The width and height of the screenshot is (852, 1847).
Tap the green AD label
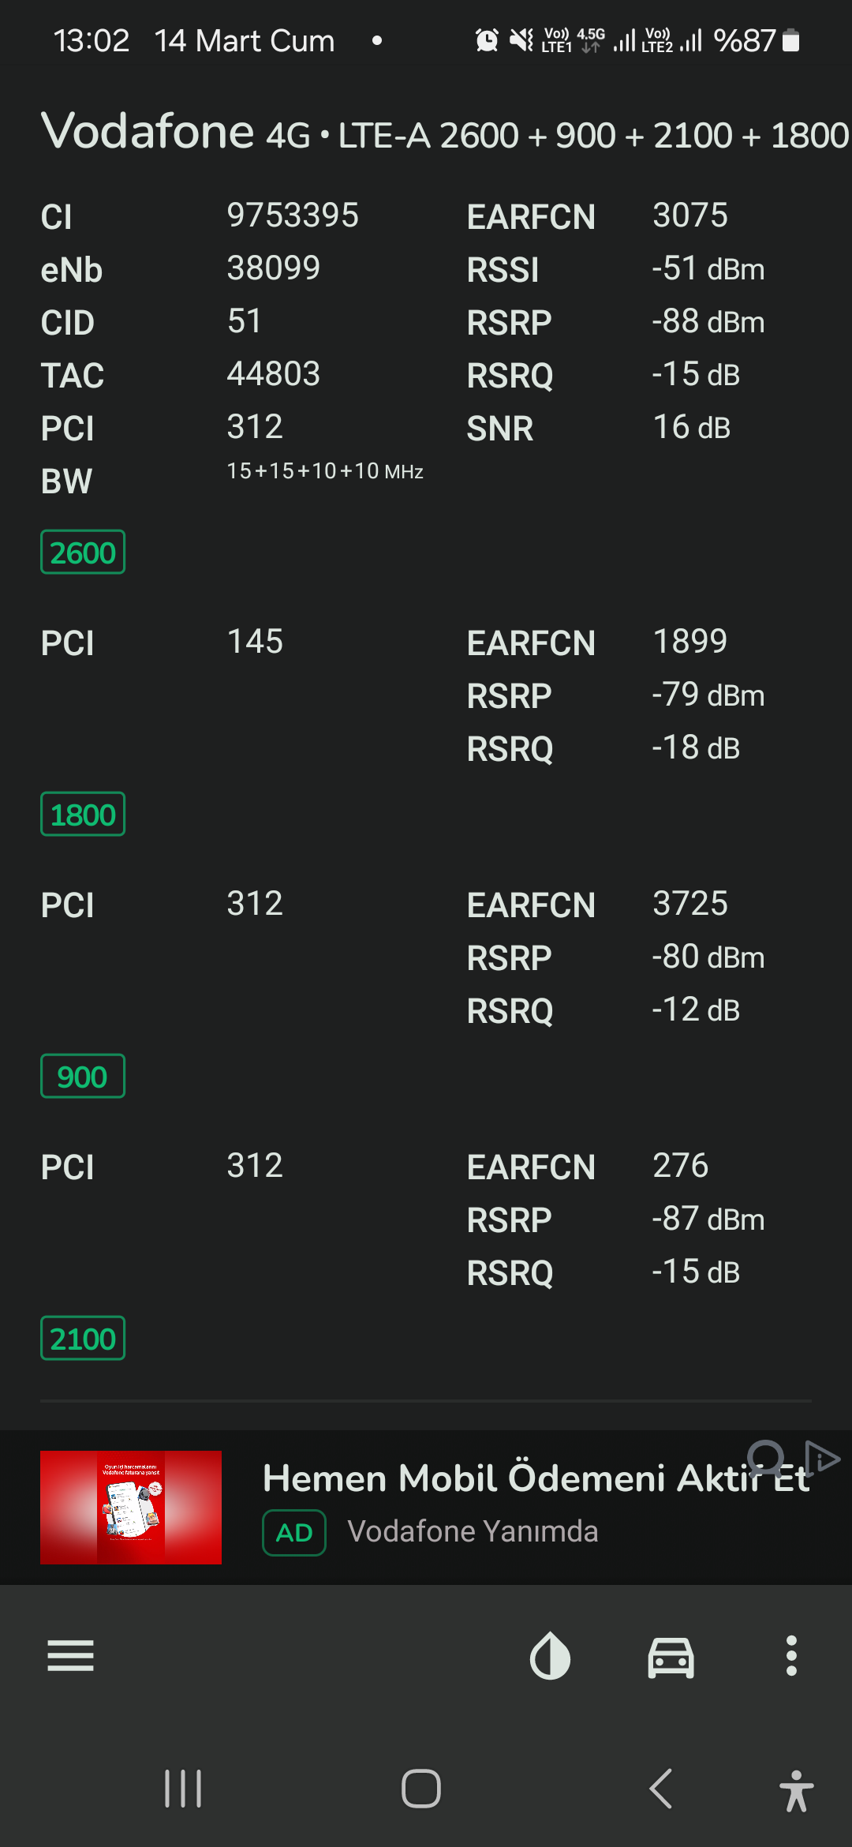[x=294, y=1533]
